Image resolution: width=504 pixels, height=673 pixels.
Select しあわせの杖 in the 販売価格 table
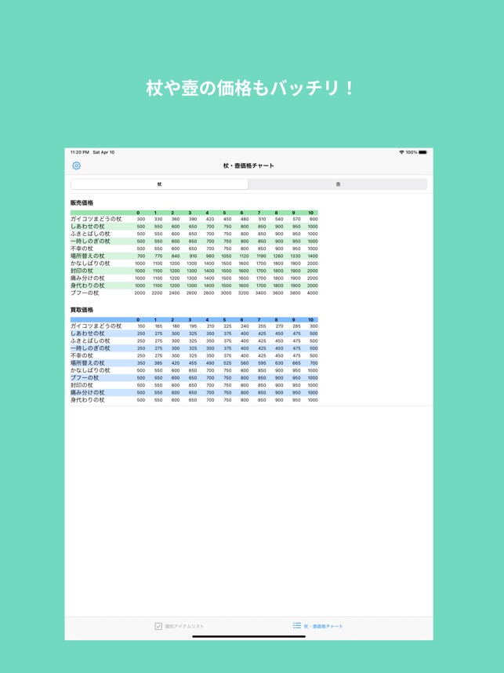click(x=88, y=226)
